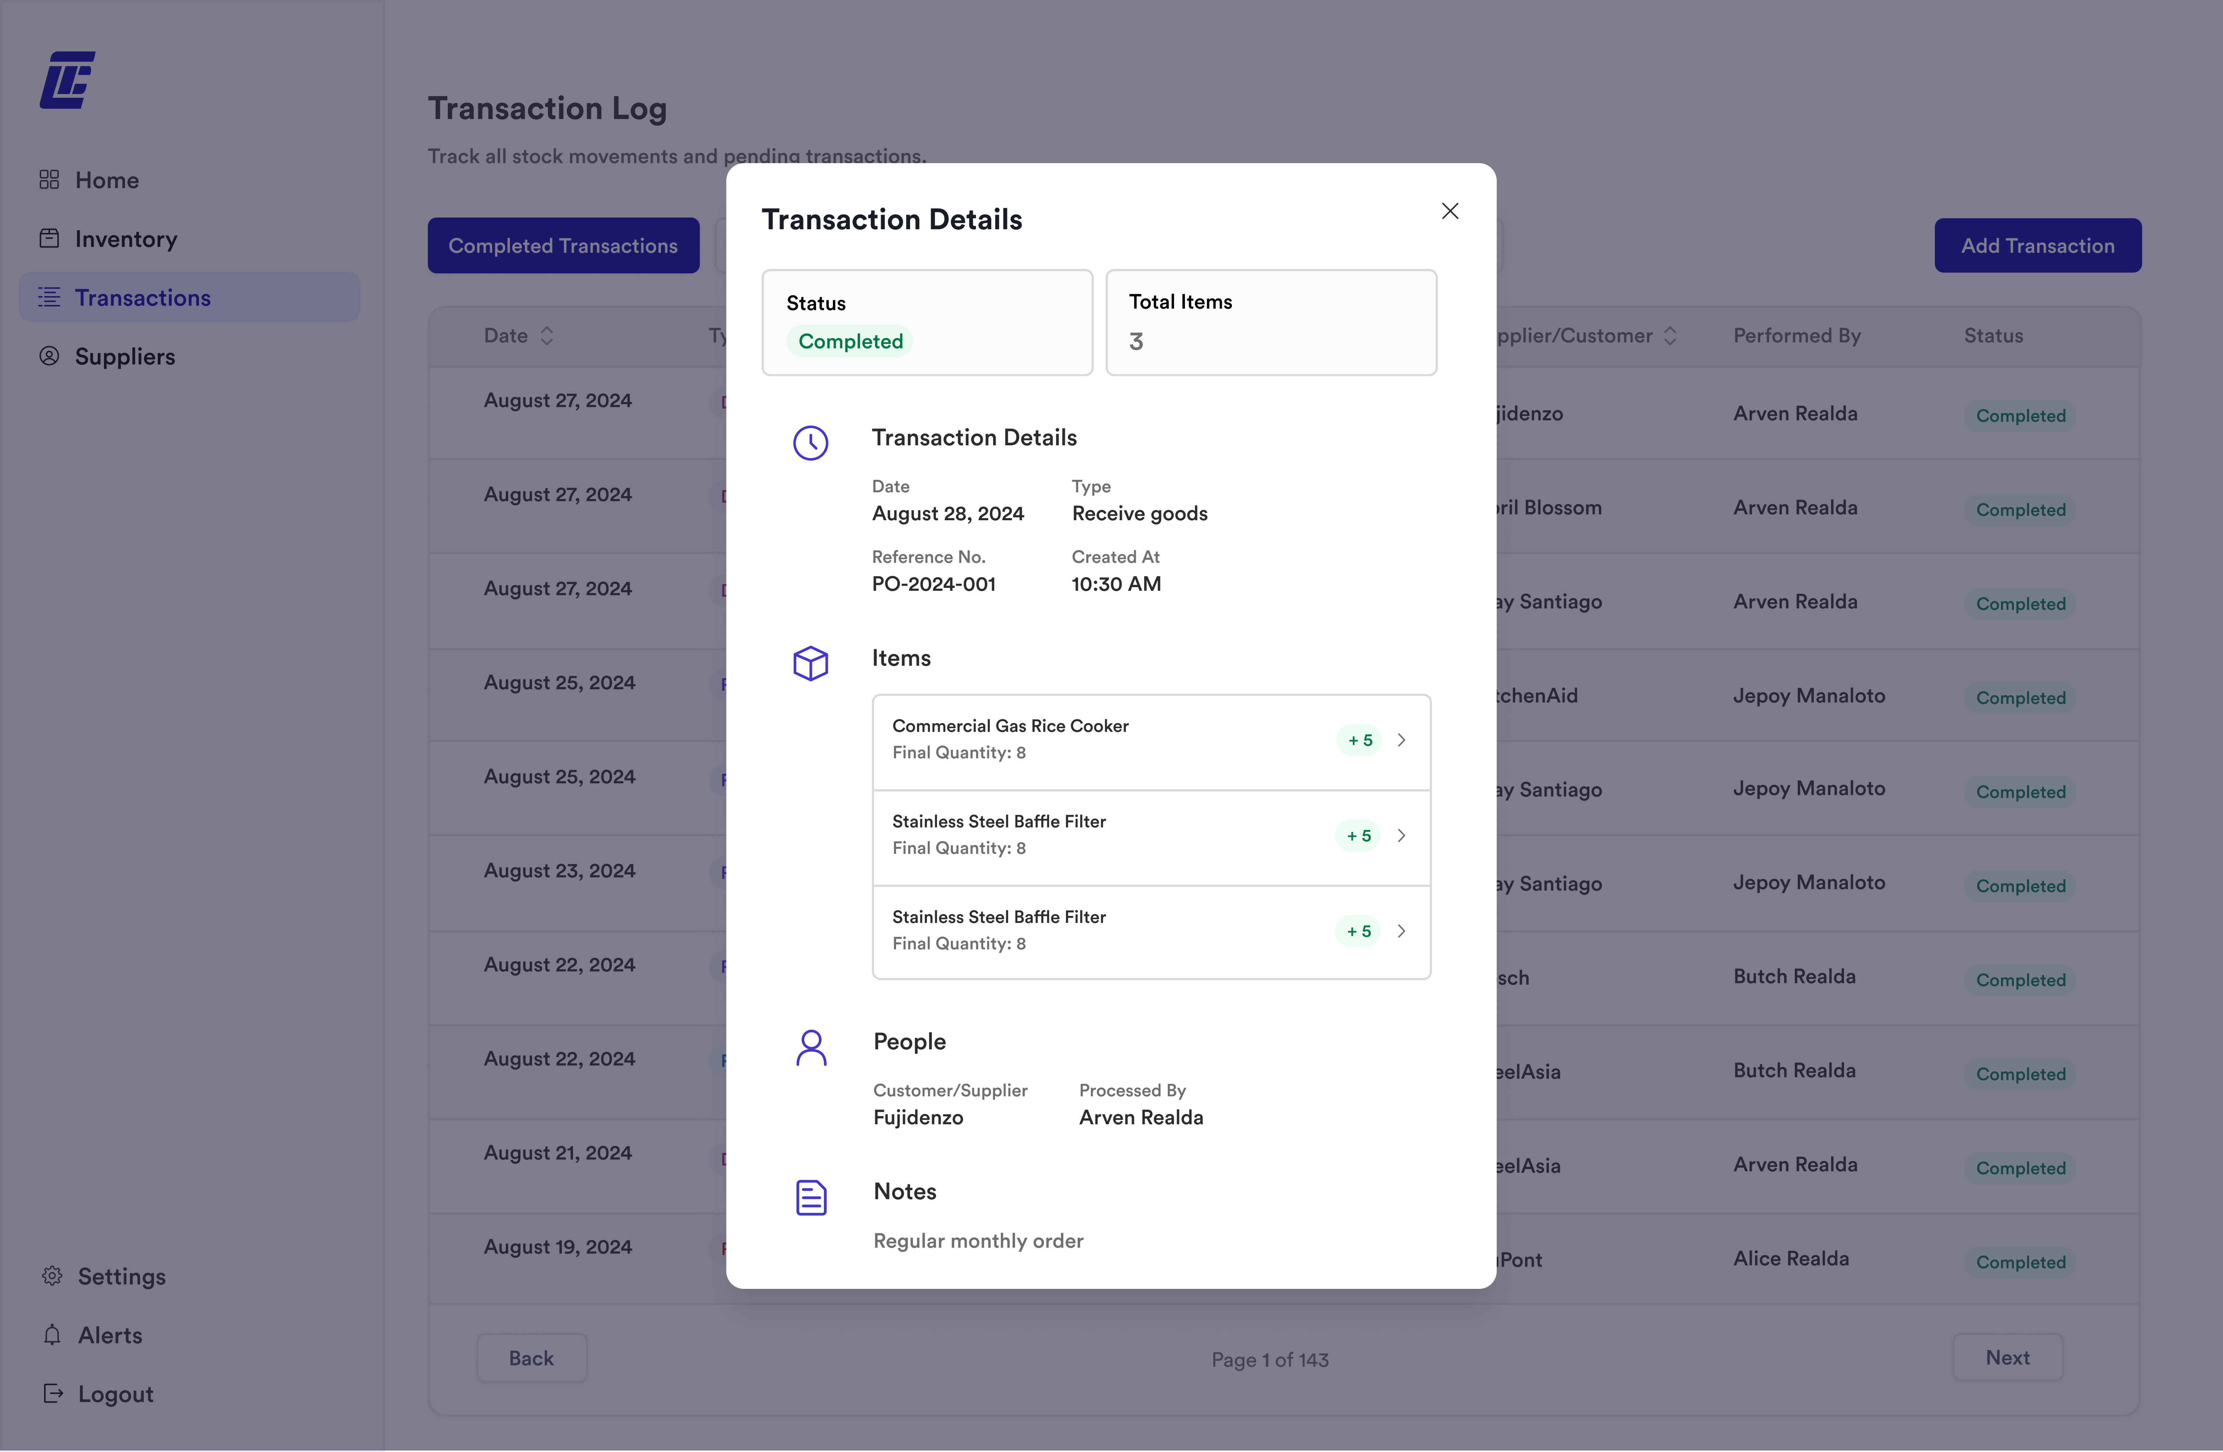Open the Transactions menu item
Image resolution: width=2223 pixels, height=1452 pixels.
point(190,297)
